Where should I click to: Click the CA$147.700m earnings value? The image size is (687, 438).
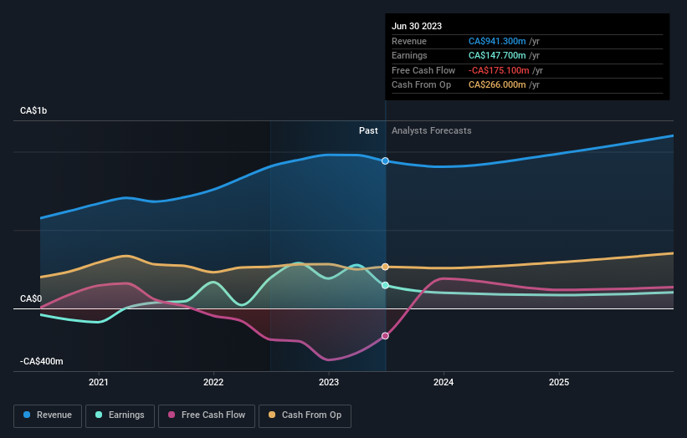(497, 55)
